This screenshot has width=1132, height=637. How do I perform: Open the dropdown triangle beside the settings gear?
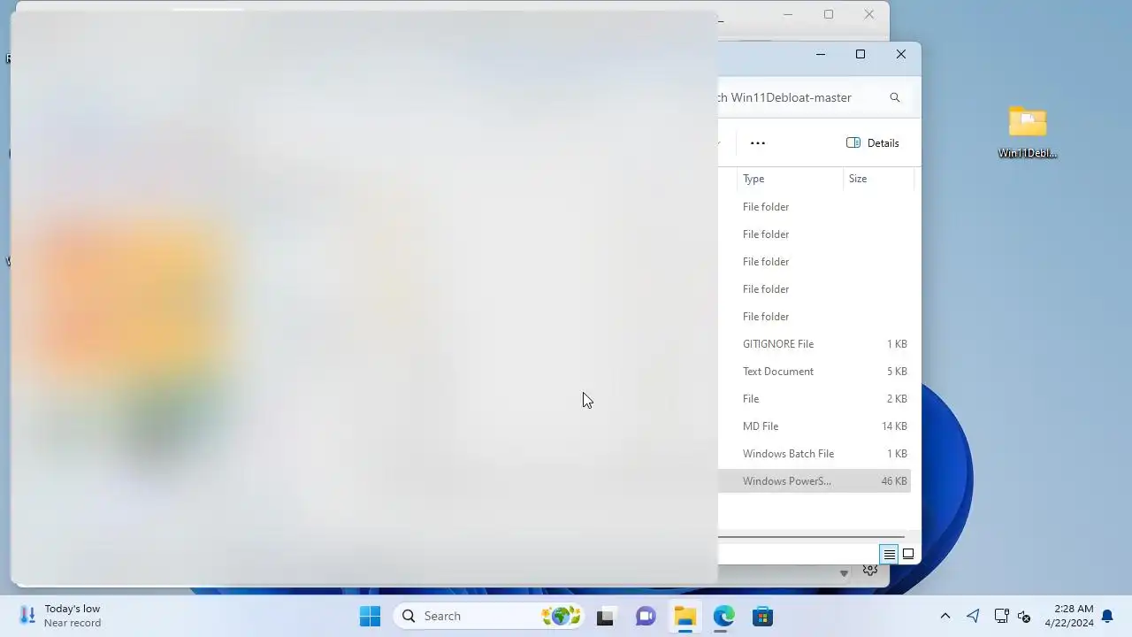[x=844, y=573]
